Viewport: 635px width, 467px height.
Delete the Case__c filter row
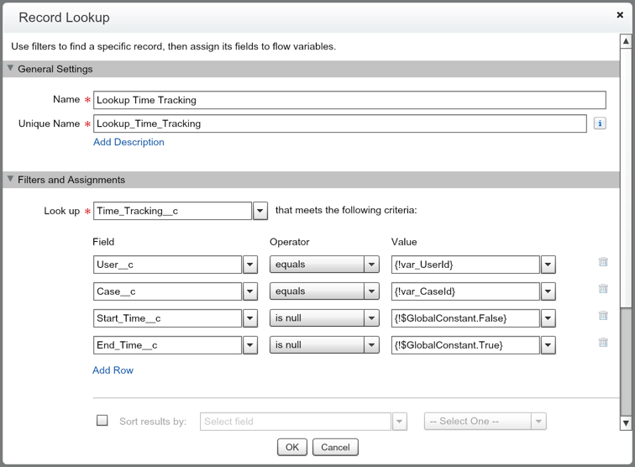coord(603,289)
